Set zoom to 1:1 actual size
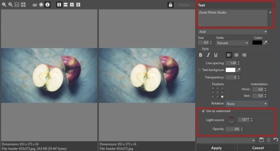This screenshot has width=280, height=151. pos(17,5)
